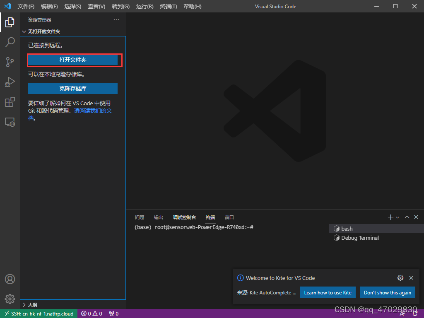This screenshot has width=424, height=318.
Task: Open the Accounts icon in activity bar
Action: [10, 279]
